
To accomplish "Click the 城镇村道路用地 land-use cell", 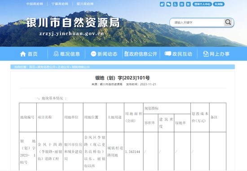I will pos(115,152).
